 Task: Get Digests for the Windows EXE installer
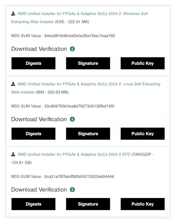(34, 63)
